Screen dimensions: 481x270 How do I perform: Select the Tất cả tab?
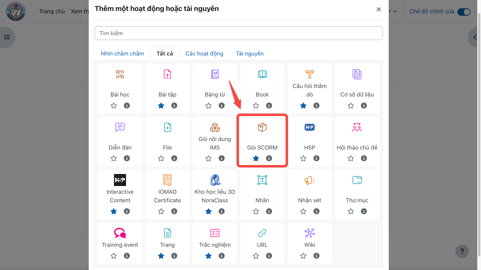[x=165, y=53]
